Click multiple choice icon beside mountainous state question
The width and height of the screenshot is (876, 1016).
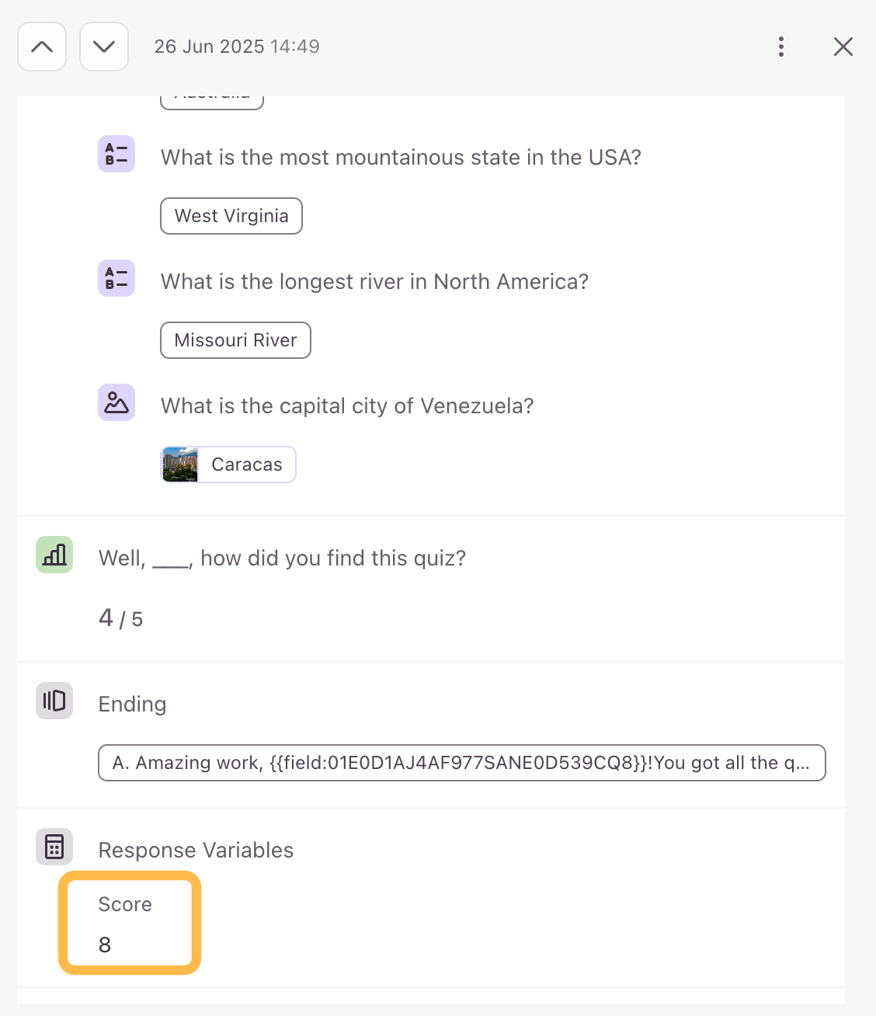pyautogui.click(x=116, y=154)
